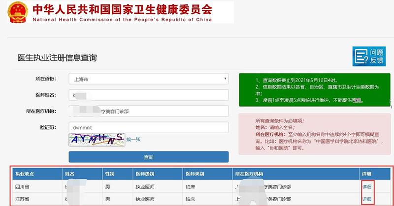Refresh captcha via 换一张 link
The width and height of the screenshot is (394, 206).
point(133,140)
